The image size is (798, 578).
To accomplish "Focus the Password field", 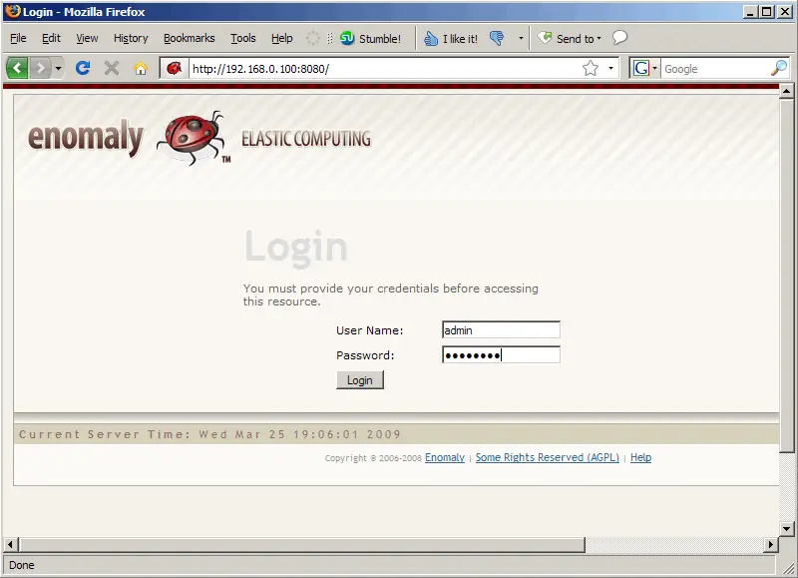I will point(502,355).
